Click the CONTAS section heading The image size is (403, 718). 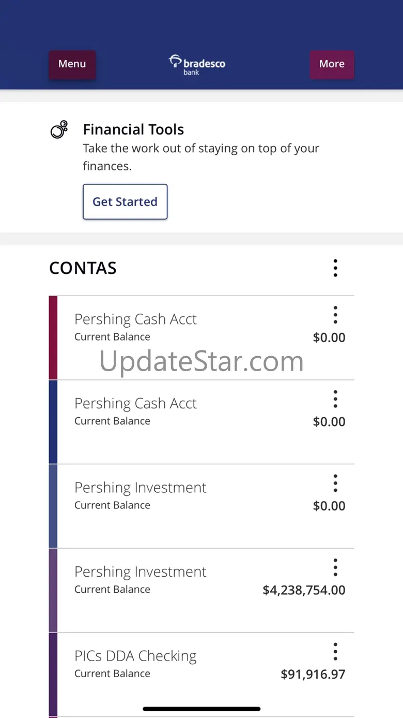coord(83,268)
